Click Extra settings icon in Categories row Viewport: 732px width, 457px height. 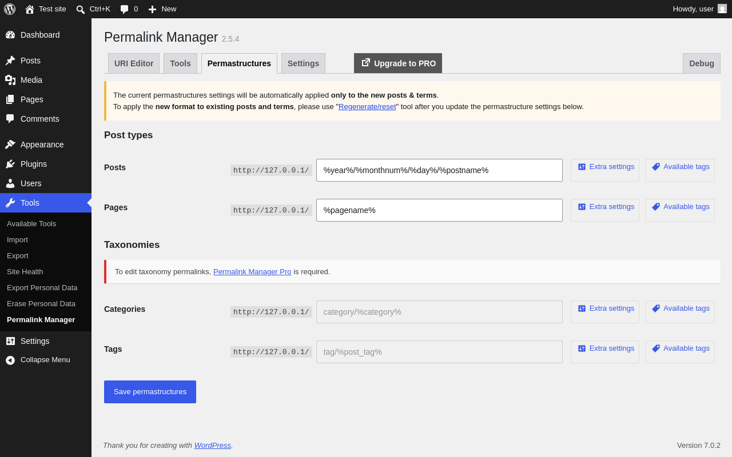click(582, 308)
